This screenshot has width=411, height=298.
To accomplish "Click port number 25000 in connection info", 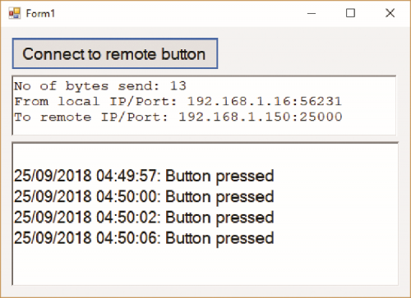I will point(321,117).
